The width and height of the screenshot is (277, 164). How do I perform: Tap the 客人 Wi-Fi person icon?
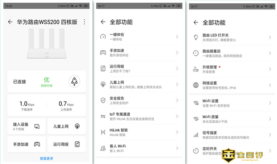(x=103, y=148)
